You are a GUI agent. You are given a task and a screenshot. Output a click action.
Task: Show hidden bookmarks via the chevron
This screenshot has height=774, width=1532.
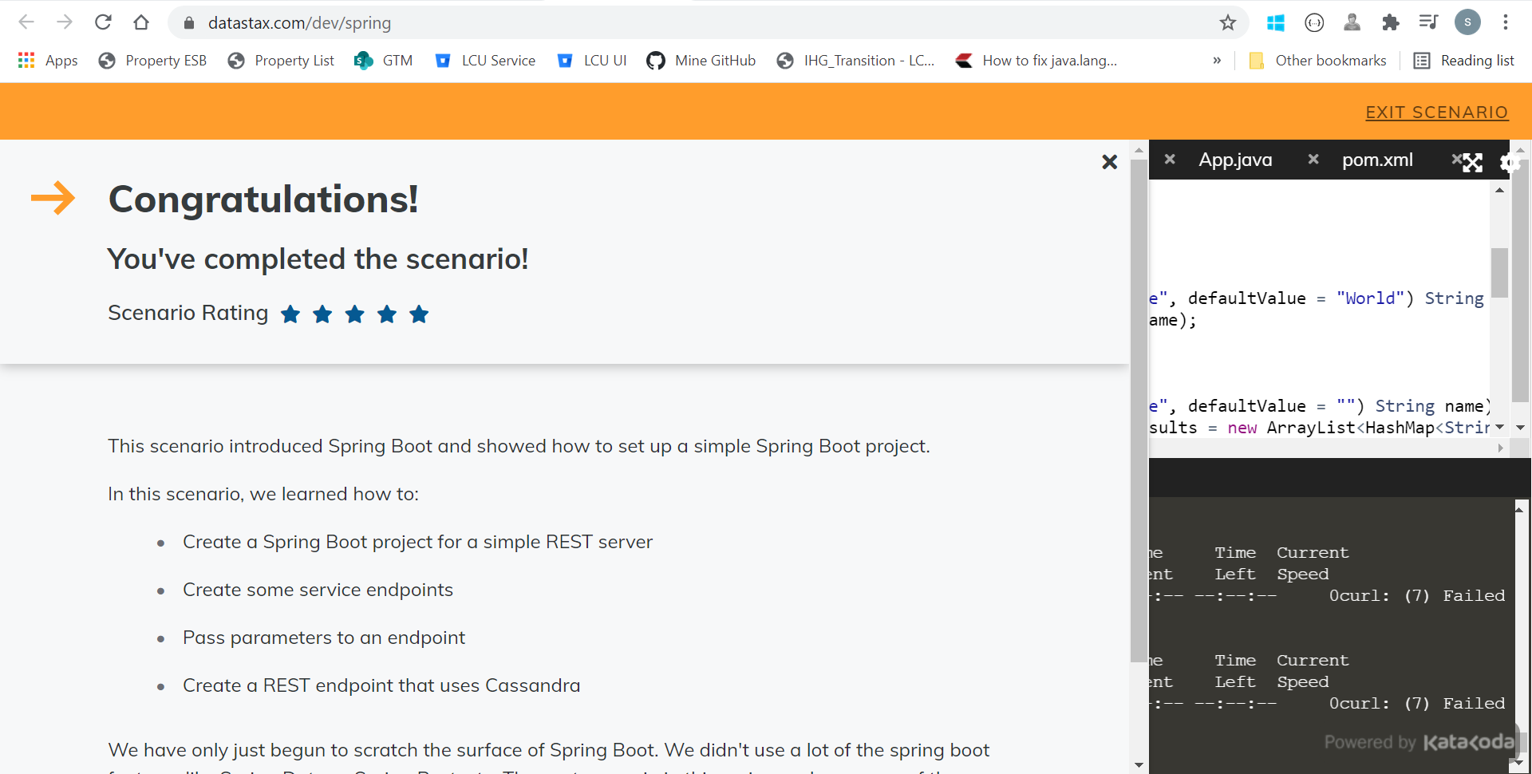(1217, 60)
